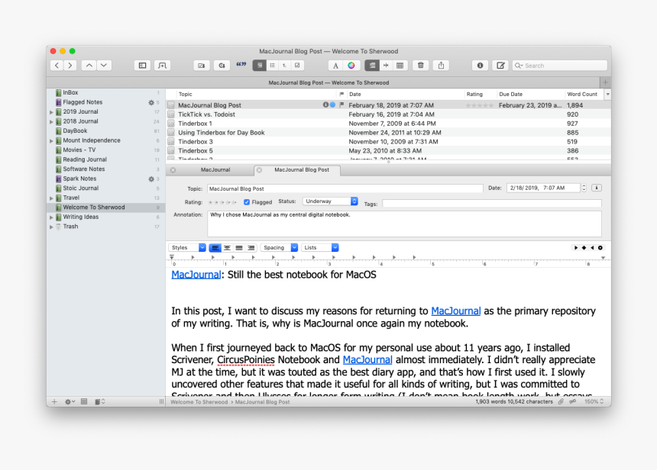Screen dimensions: 657x470
Task: Open the Status dropdown showing Underway
Action: 330,201
